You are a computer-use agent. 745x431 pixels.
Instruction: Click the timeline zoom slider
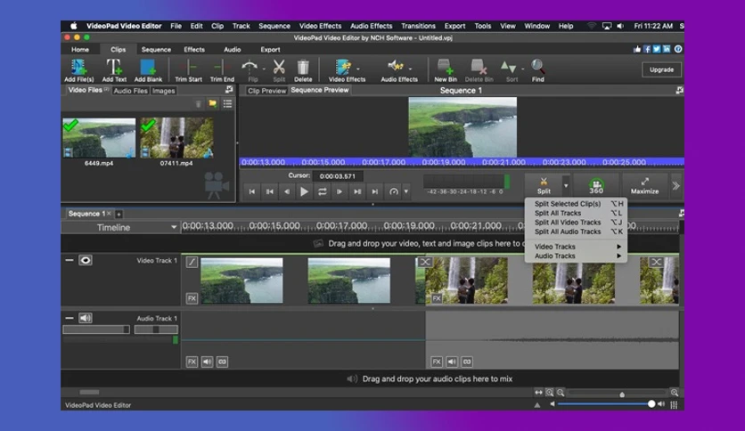pos(618,393)
